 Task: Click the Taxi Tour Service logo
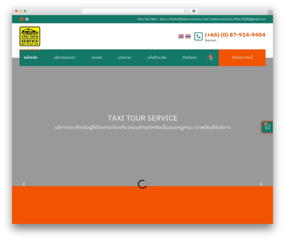click(x=30, y=36)
